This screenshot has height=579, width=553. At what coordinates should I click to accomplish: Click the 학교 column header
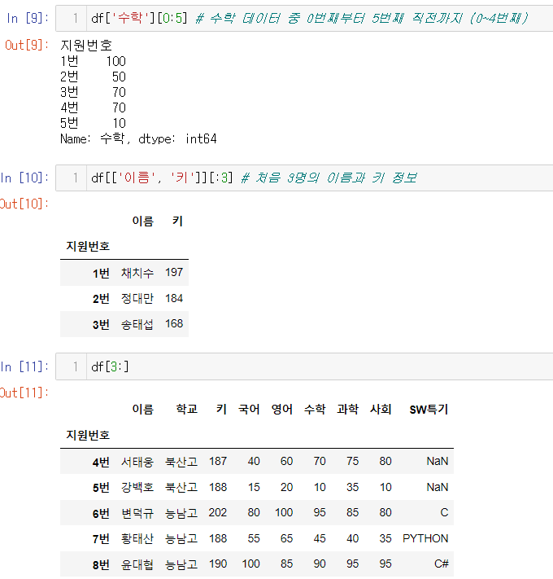187,409
